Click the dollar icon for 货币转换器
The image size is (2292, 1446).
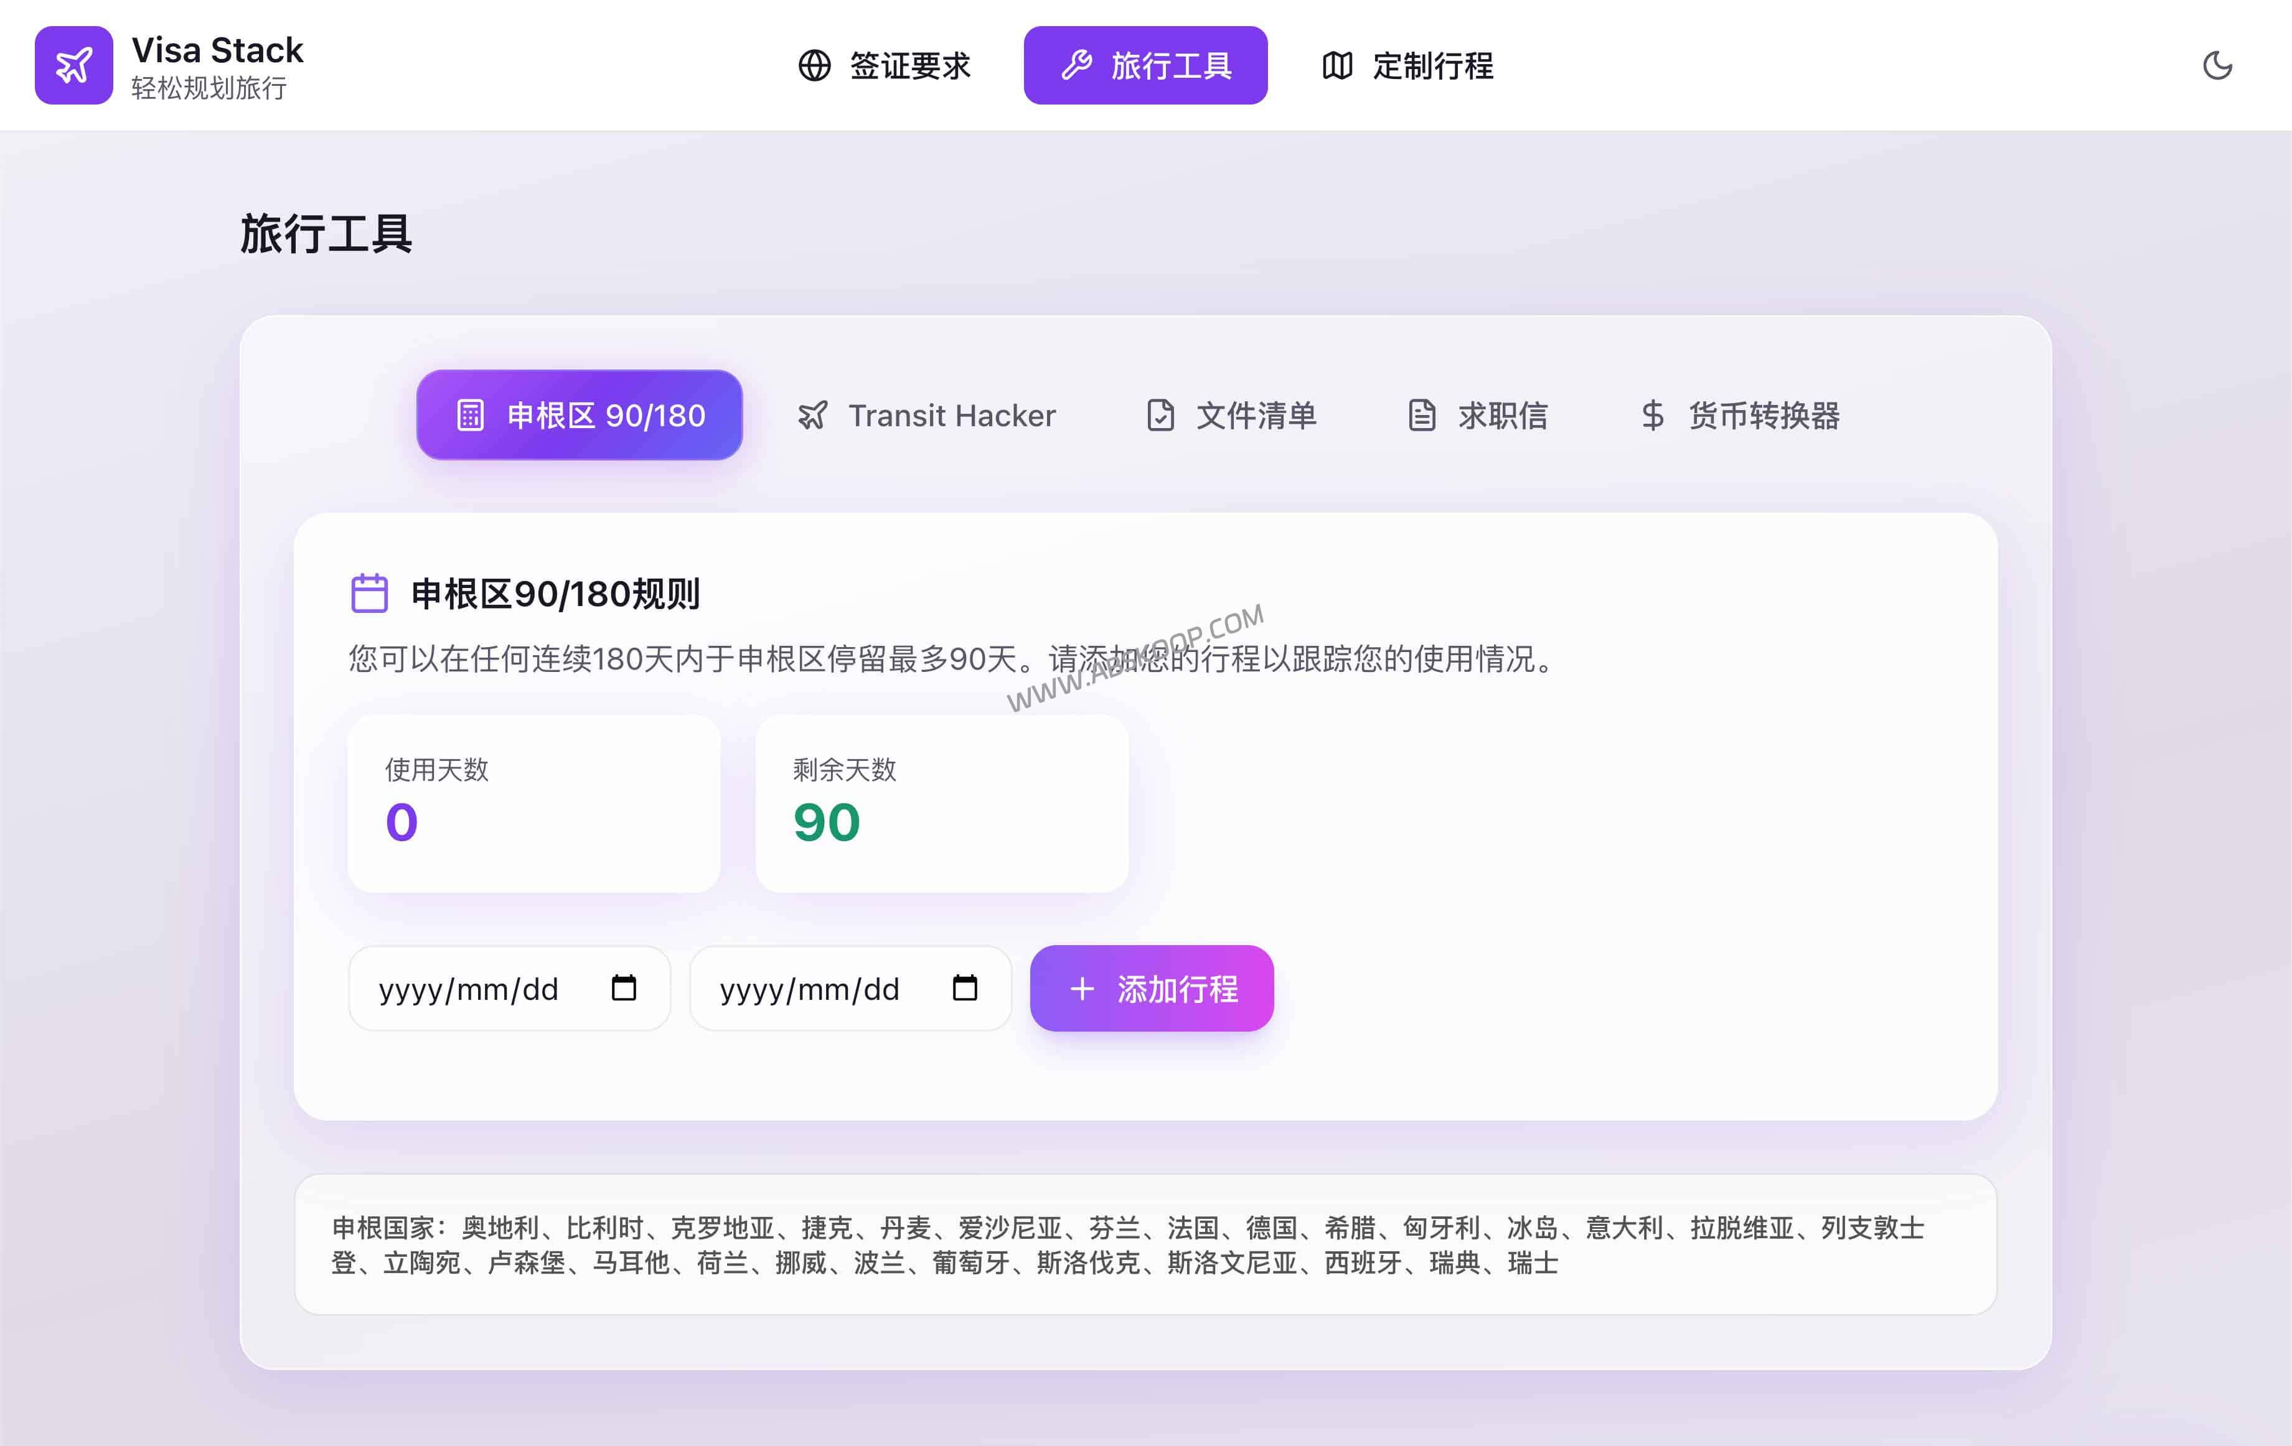click(1652, 415)
